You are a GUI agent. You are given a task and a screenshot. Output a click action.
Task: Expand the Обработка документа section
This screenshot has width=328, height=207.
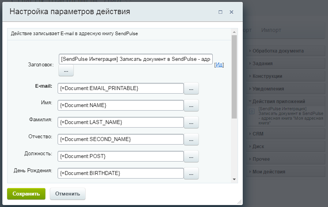point(278,51)
